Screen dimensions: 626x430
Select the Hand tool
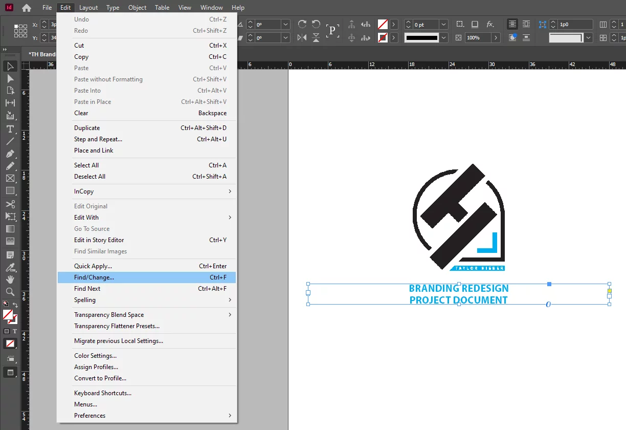(x=10, y=279)
